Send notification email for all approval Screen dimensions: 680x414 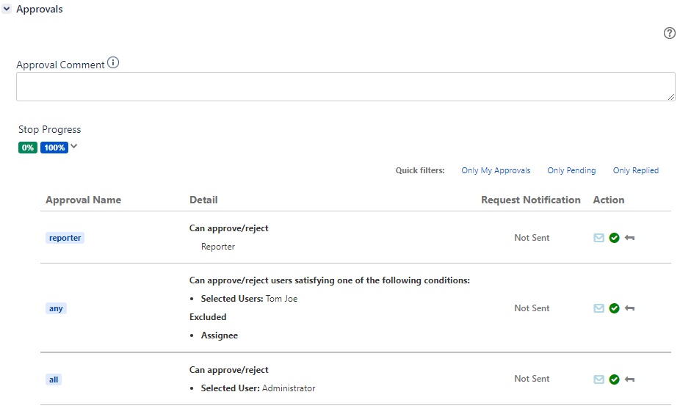(x=598, y=379)
